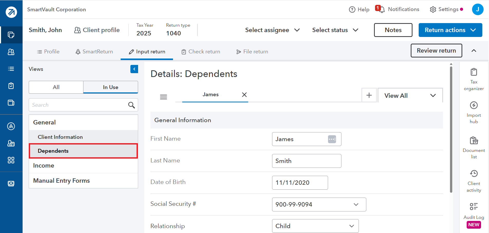Open the Select status dropdown
Image resolution: width=489 pixels, height=233 pixels.
pos(335,30)
